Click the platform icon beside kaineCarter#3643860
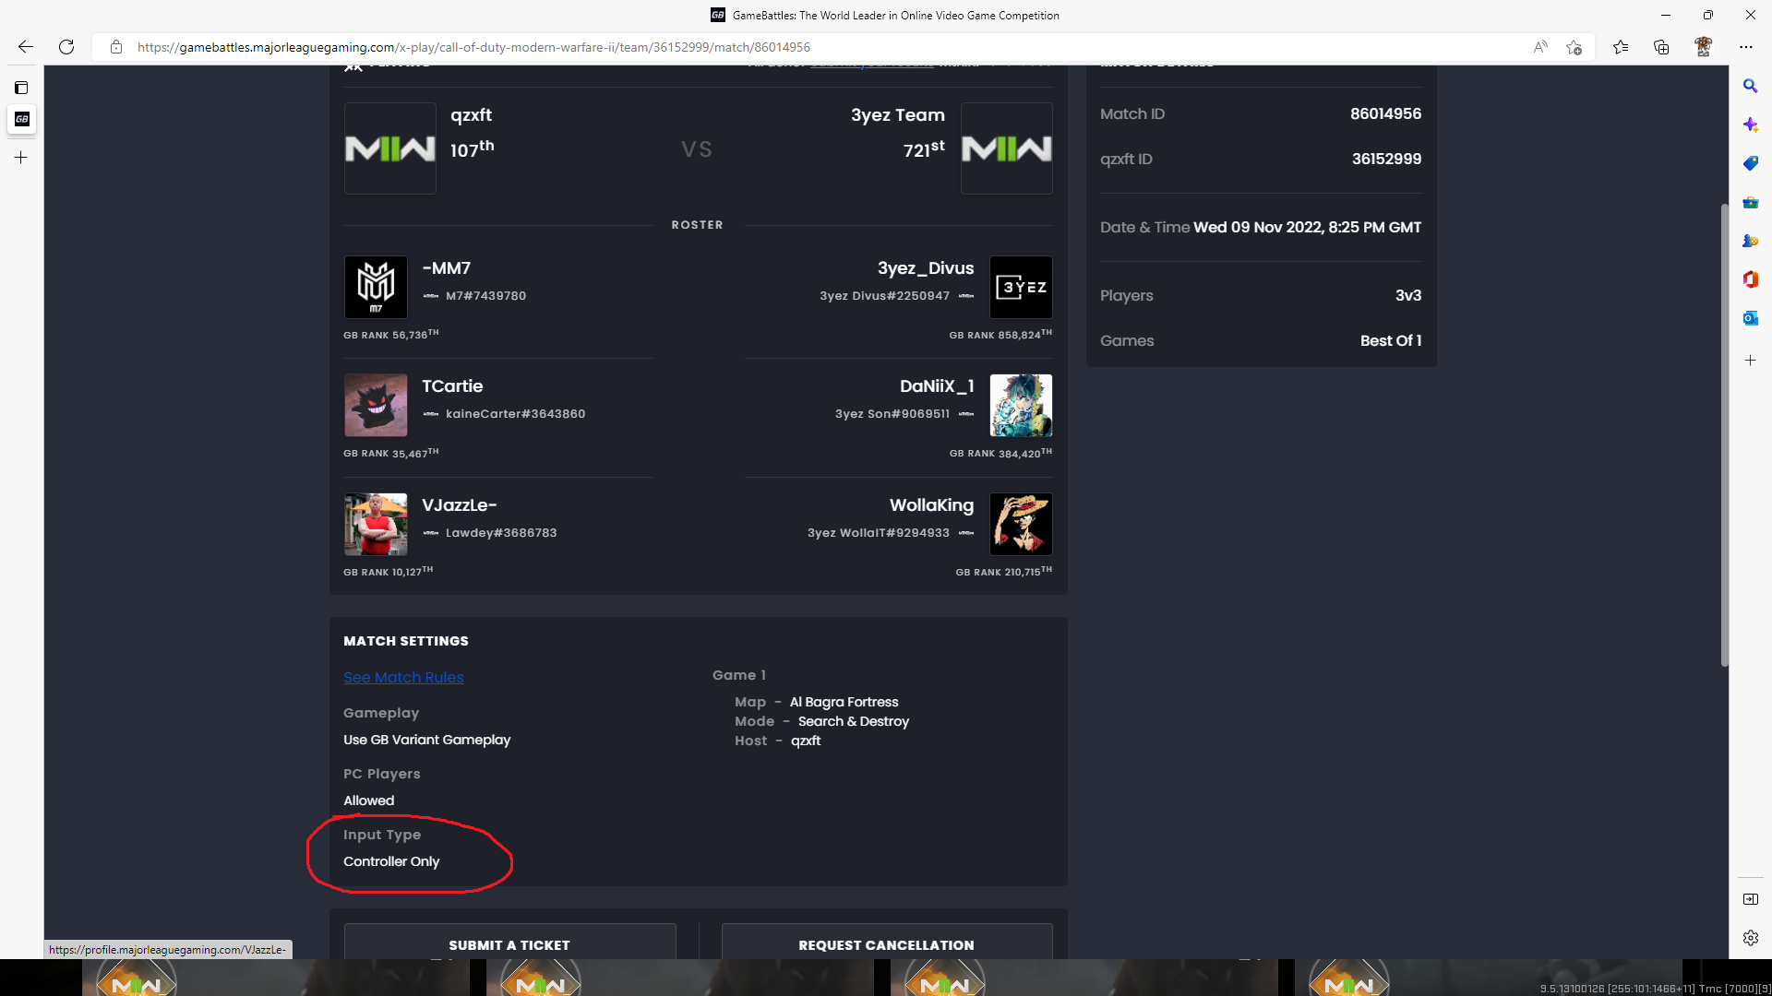This screenshot has width=1772, height=996. click(x=431, y=414)
